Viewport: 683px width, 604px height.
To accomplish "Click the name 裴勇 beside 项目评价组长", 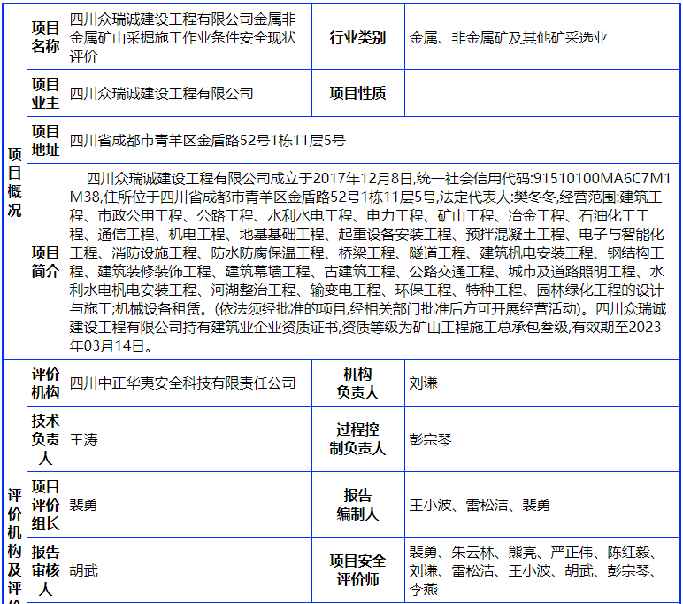I will [84, 505].
